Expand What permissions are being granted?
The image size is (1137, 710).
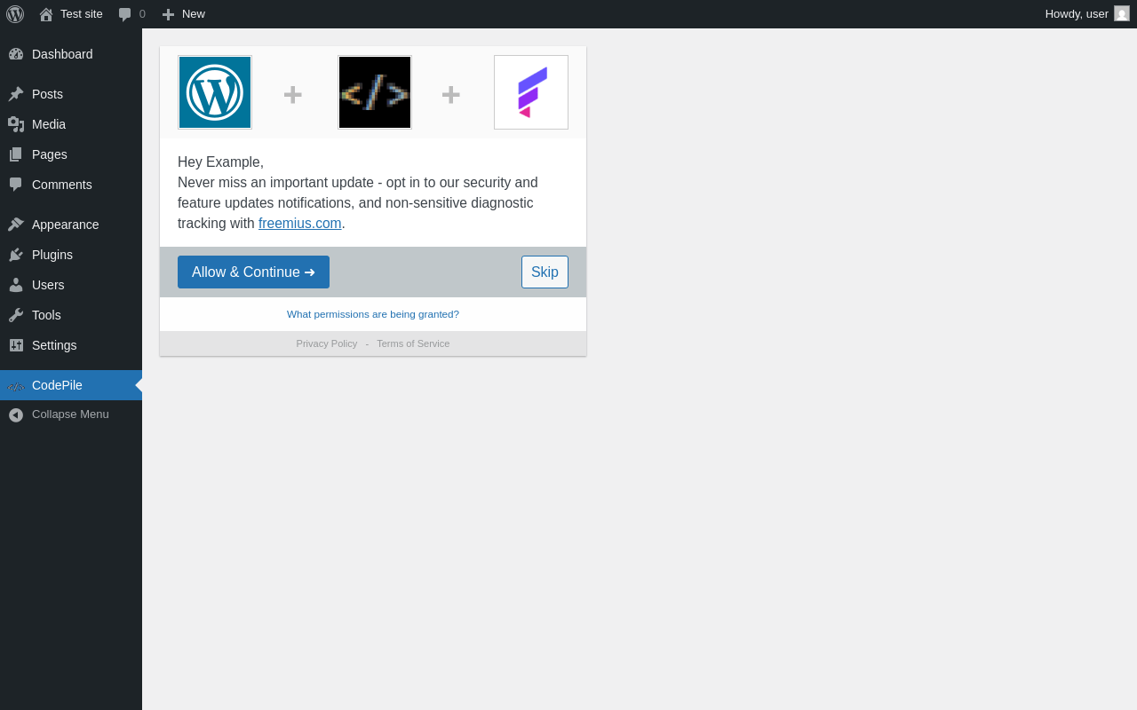tap(373, 314)
